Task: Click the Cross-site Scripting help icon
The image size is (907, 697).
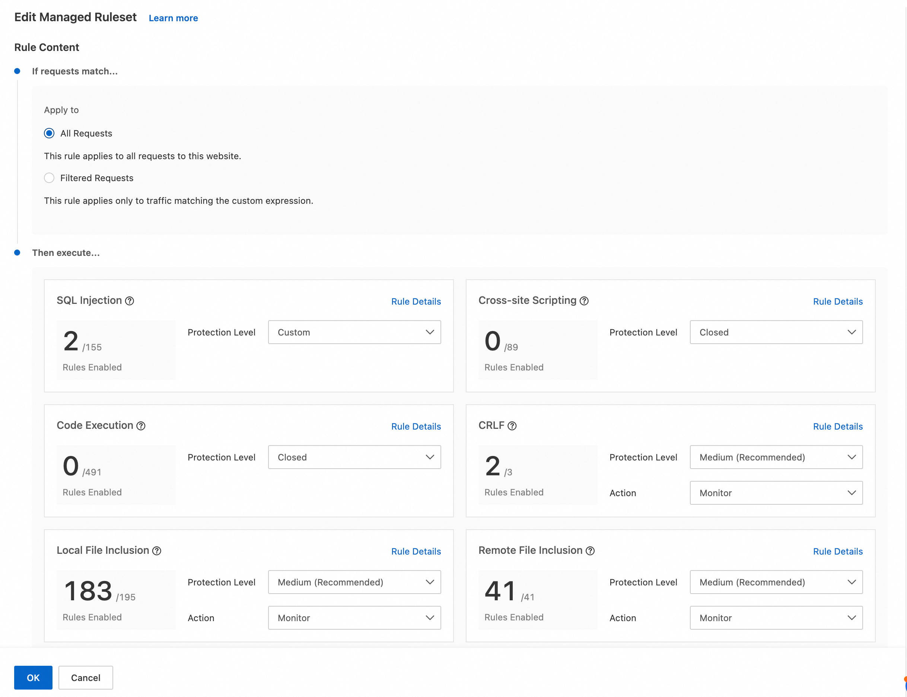Action: pyautogui.click(x=584, y=301)
